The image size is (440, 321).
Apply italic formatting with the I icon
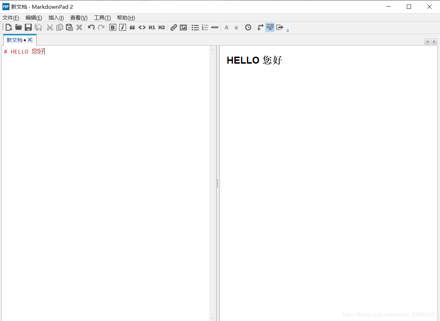pos(123,27)
